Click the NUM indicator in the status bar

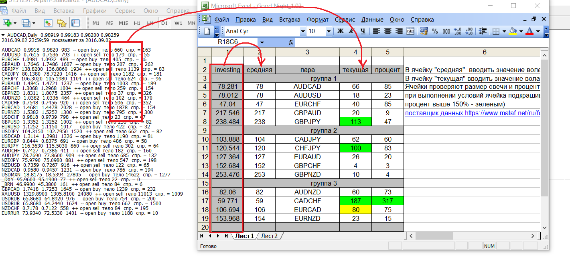(x=489, y=246)
